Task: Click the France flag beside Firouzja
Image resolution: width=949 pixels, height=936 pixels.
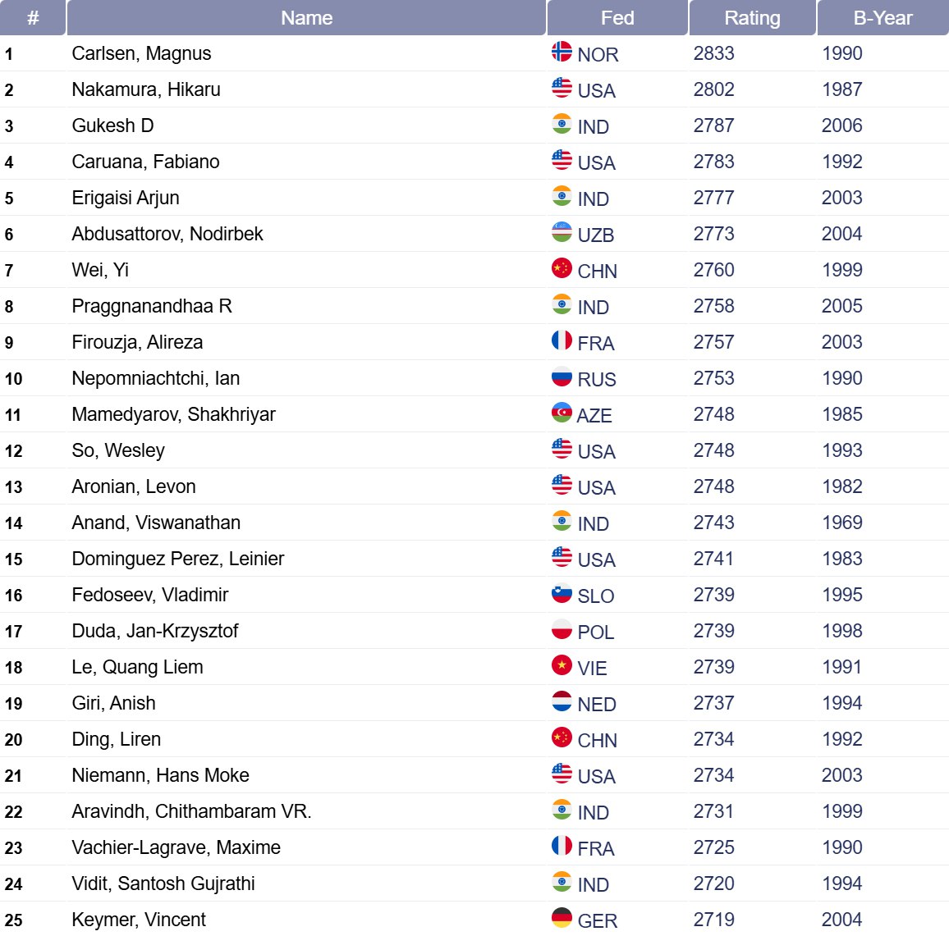Action: pos(562,340)
